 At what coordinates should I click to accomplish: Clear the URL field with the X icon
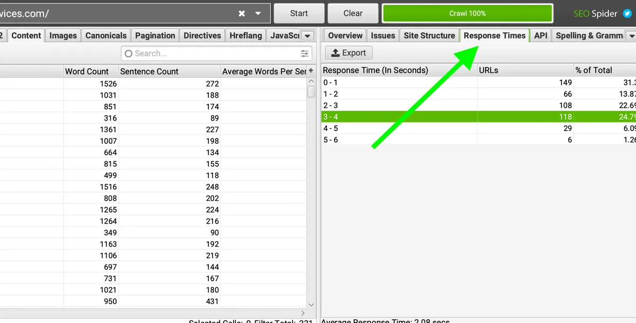242,13
